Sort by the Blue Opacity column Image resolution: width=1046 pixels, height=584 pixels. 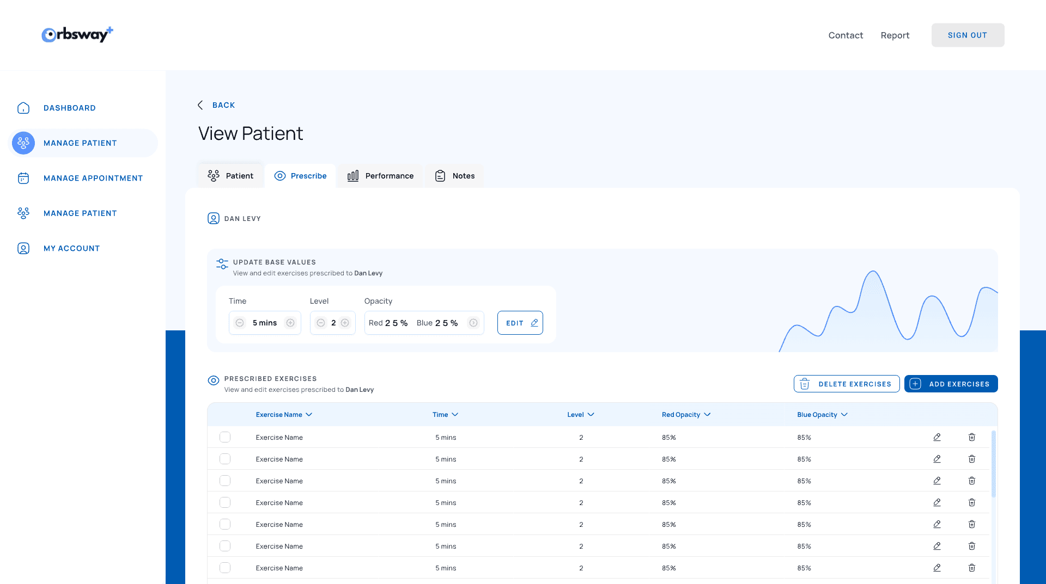[822, 415]
